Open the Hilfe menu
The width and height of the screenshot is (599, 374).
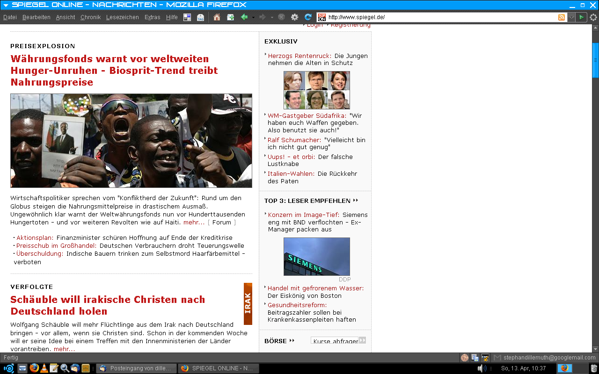(172, 17)
